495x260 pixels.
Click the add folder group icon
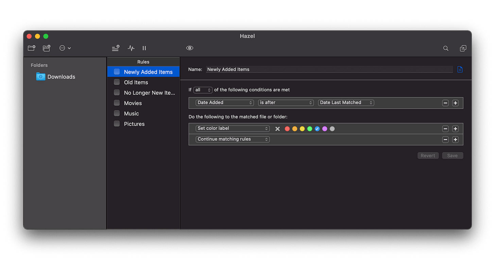(x=47, y=48)
